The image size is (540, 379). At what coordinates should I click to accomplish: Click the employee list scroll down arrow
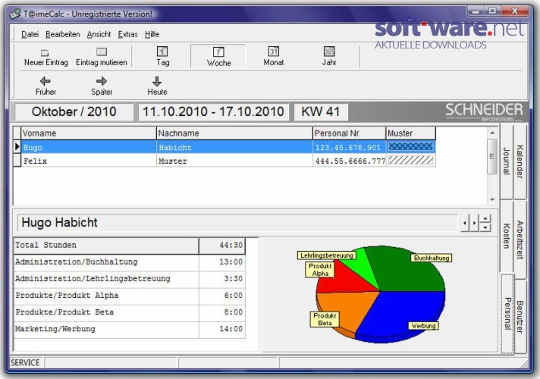tap(492, 199)
